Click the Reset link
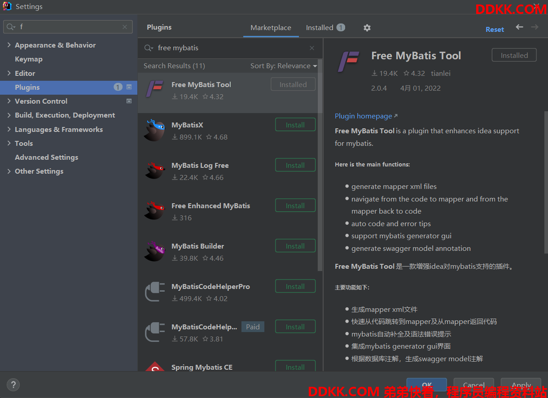Image resolution: width=548 pixels, height=398 pixels. click(x=495, y=29)
